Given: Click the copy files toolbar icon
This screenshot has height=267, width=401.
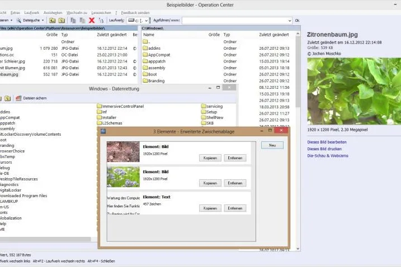Looking at the screenshot, I should [73, 20].
